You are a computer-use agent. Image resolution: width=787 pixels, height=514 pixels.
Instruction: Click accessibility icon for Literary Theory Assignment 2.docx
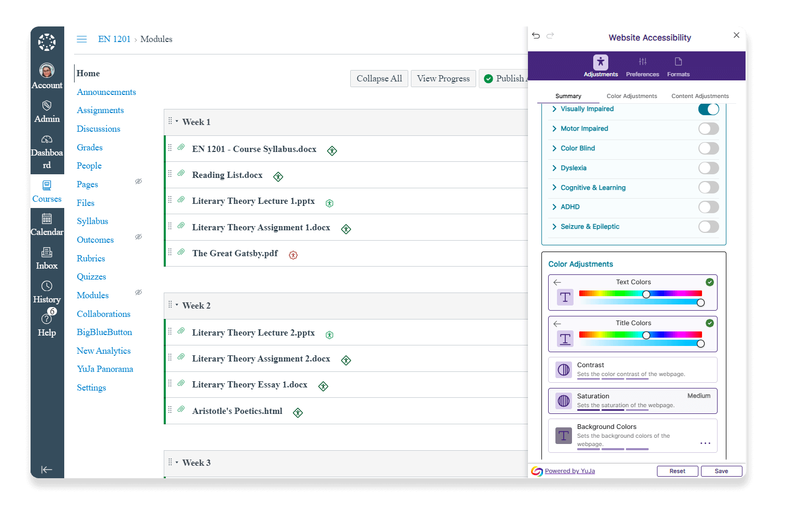[346, 360]
